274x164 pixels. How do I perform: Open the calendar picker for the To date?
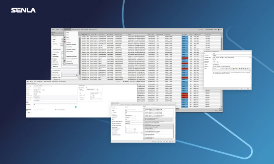coord(63,41)
